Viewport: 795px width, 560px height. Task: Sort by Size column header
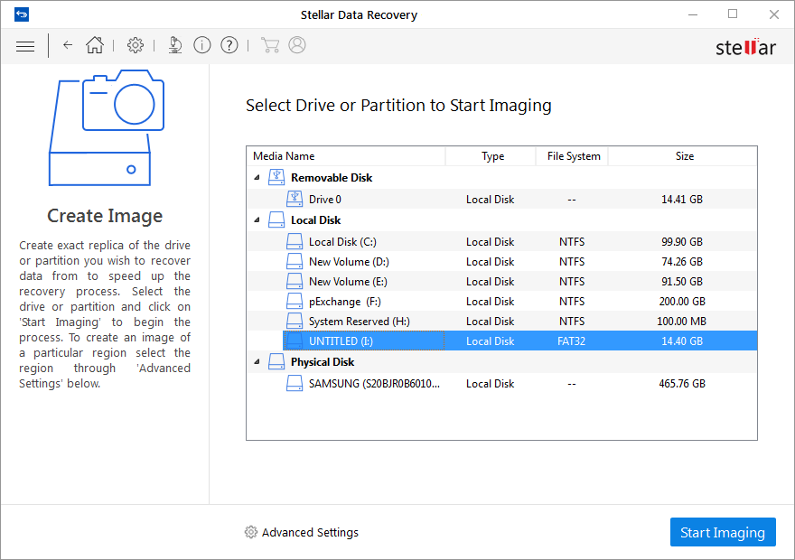(x=682, y=156)
